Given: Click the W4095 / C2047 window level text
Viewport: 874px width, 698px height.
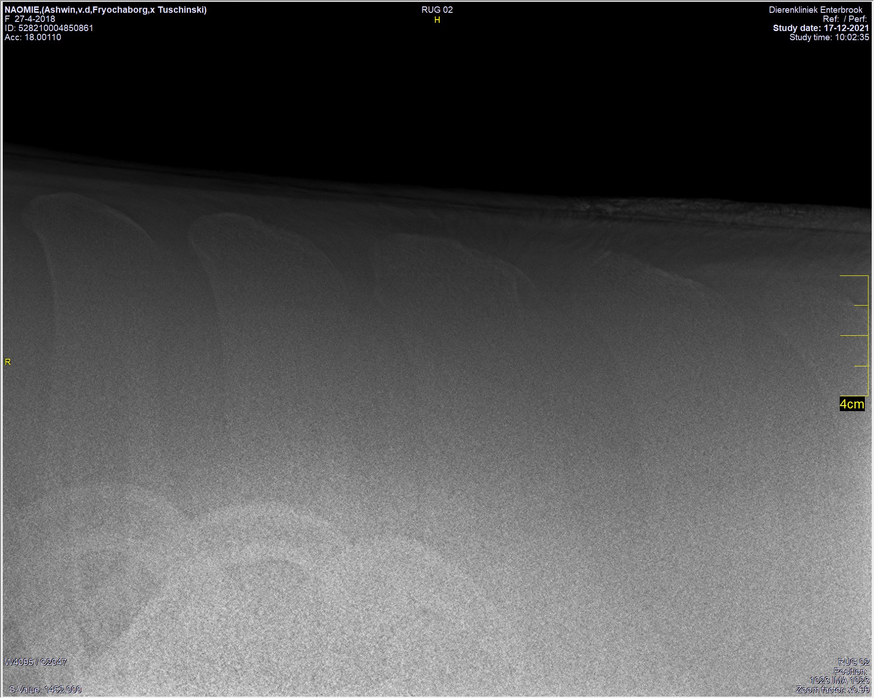Looking at the screenshot, I should coord(36,661).
